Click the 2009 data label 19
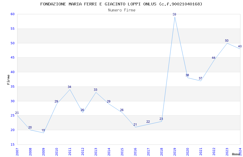Screen dimensions: 243x157 (x=43, y=130)
